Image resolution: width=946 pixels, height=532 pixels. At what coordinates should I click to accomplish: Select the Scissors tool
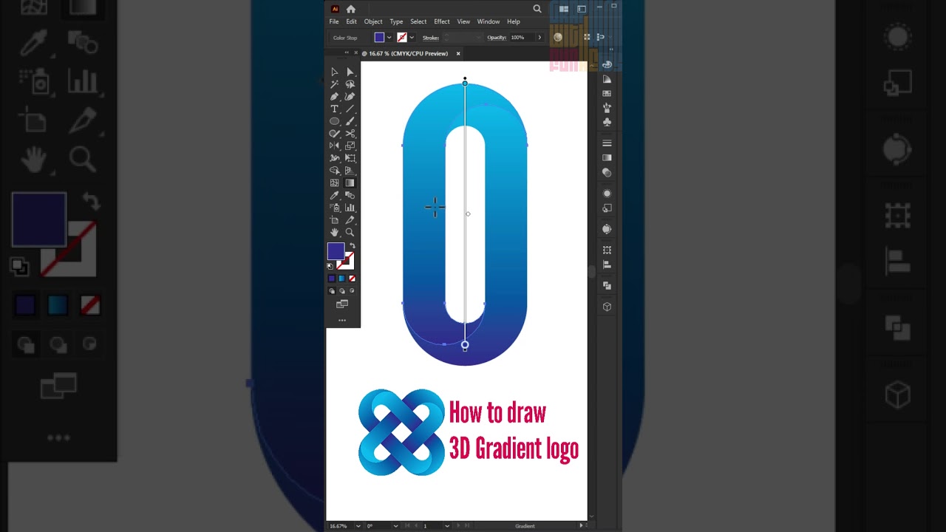pos(350,134)
